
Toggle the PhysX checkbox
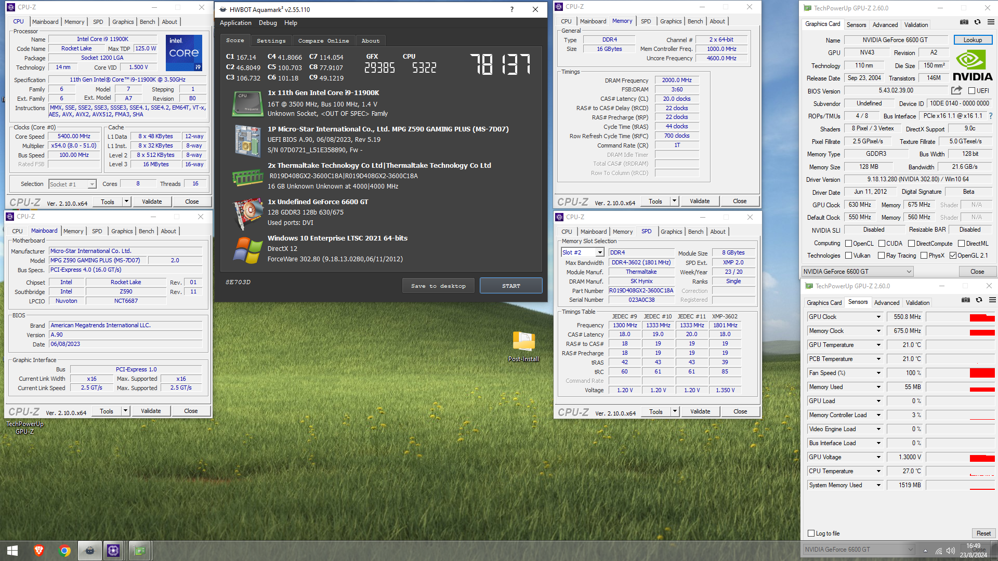(x=924, y=256)
